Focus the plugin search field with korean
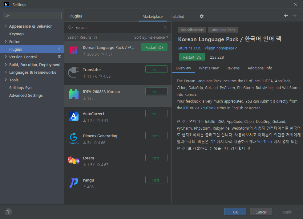This screenshot has width=303, height=219. (118, 27)
